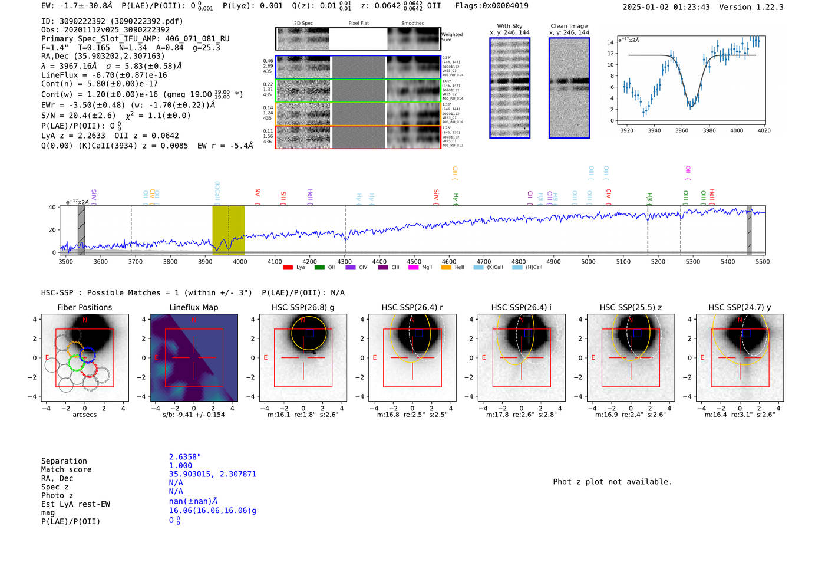Click the (K)CaII light blue legend swatch

(478, 268)
